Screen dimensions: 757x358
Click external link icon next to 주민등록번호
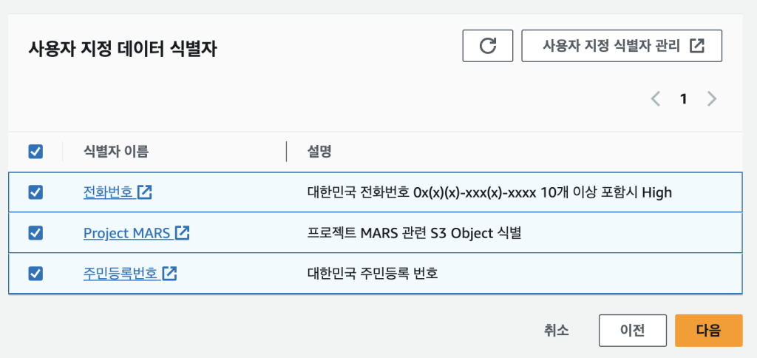click(x=169, y=274)
